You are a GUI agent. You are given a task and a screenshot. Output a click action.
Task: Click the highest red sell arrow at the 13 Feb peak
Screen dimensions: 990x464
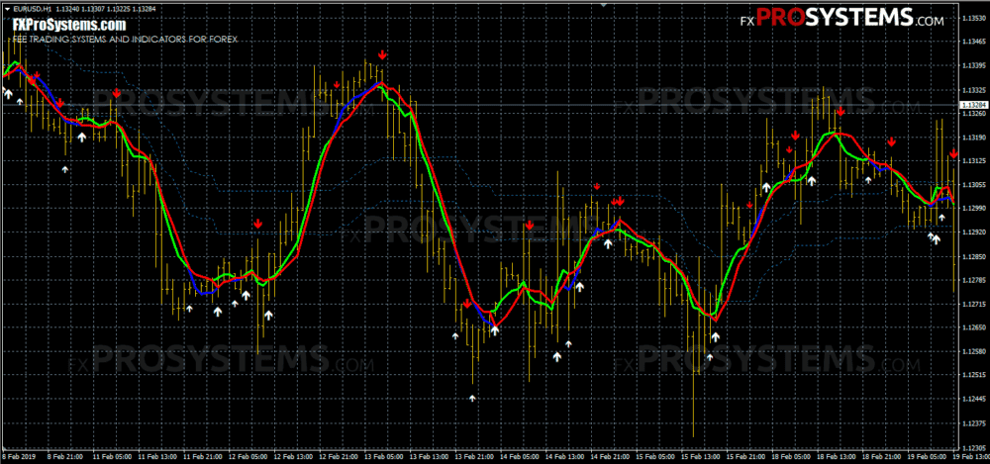382,55
